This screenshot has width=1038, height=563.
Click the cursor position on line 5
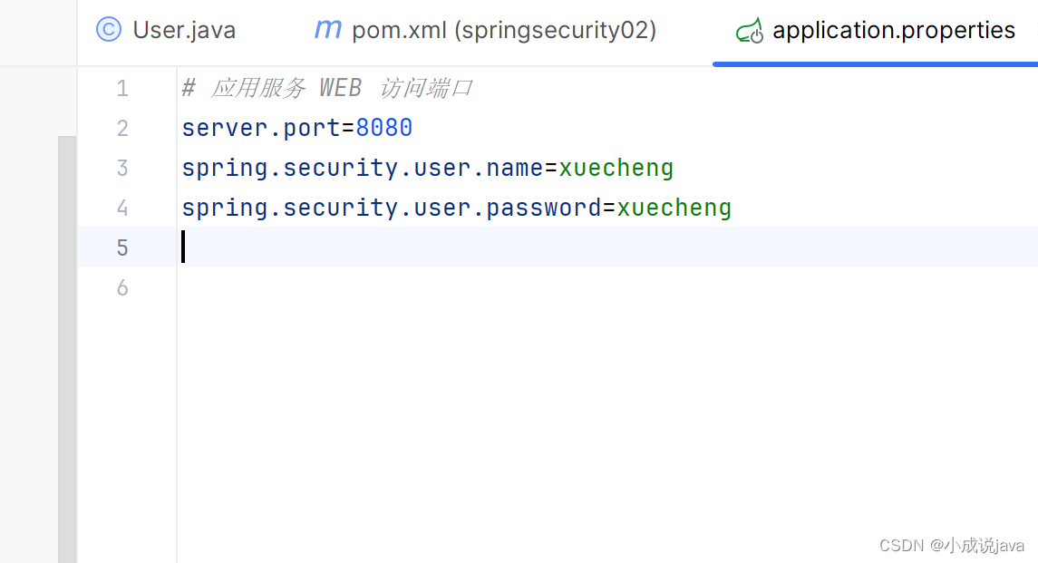pyautogui.click(x=183, y=247)
